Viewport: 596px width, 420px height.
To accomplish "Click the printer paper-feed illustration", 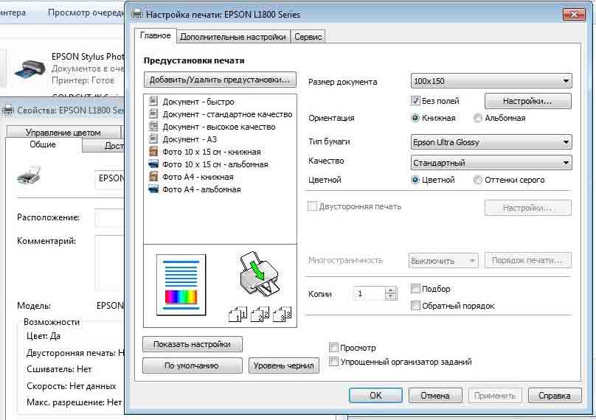I will (259, 273).
